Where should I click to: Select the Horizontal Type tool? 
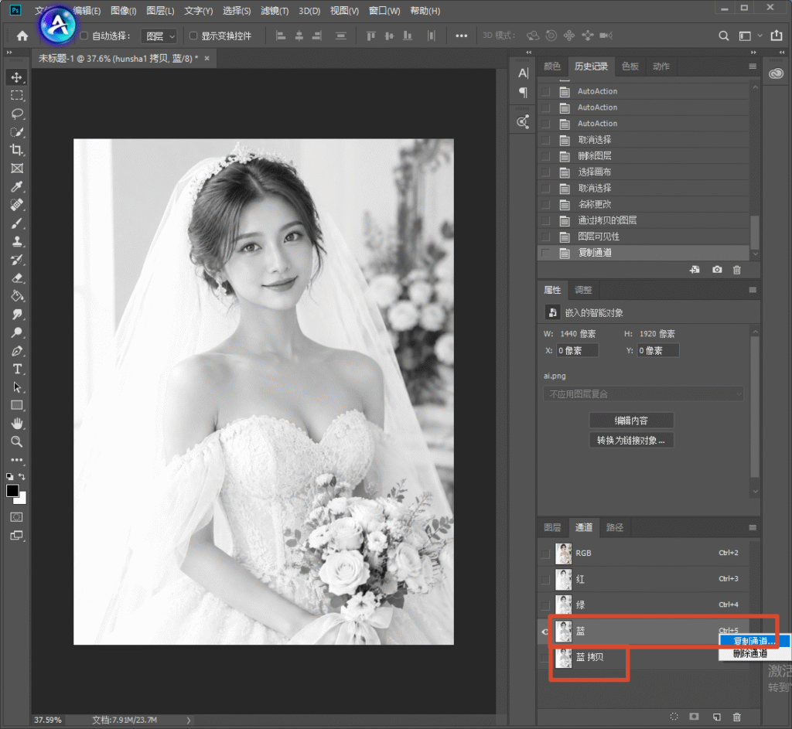click(x=17, y=369)
